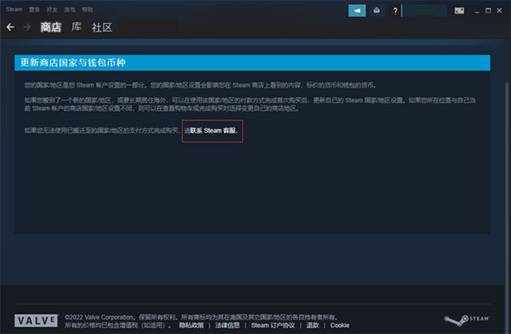This screenshot has height=334, width=511.
Task: Open the 查看 (View) menu
Action: point(34,9)
